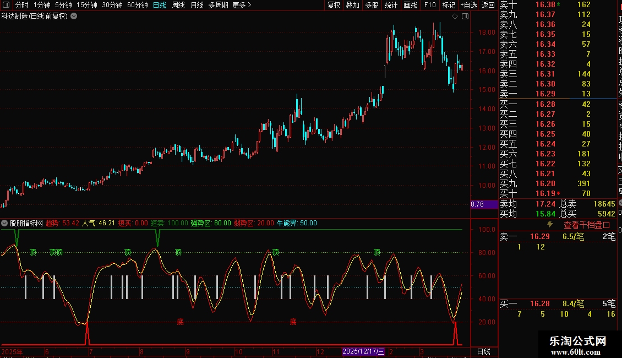Screen dimensions: 622x358
Task: Select the 15分钟 period tab
Action: [87, 5]
